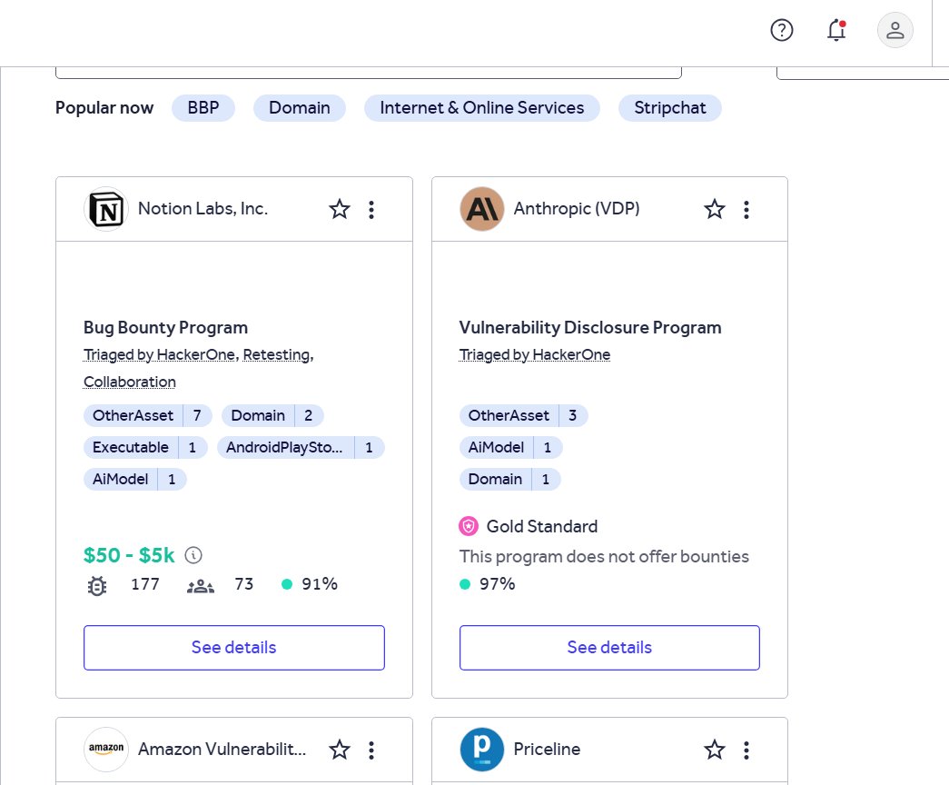Click 'This program does not offer bounties'
Image resolution: width=949 pixels, height=785 pixels.
click(x=604, y=557)
